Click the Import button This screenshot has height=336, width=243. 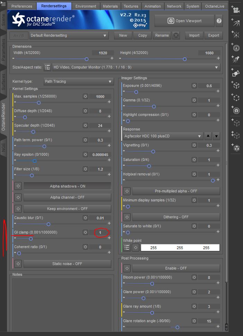point(194,35)
